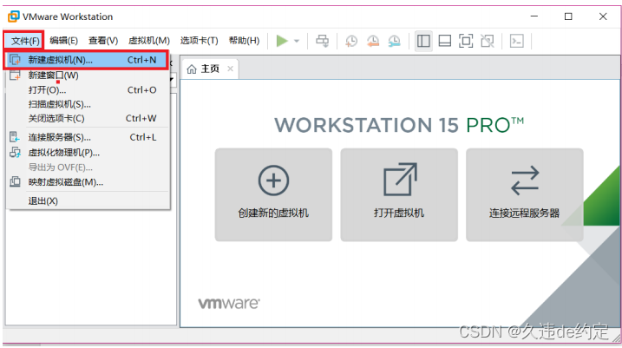The height and width of the screenshot is (348, 622).
Task: Choose 关闭选项卡(C) menu entry
Action: tap(88, 118)
